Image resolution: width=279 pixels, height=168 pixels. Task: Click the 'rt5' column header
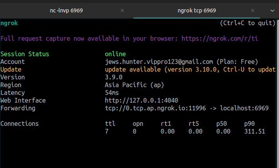(x=193, y=124)
